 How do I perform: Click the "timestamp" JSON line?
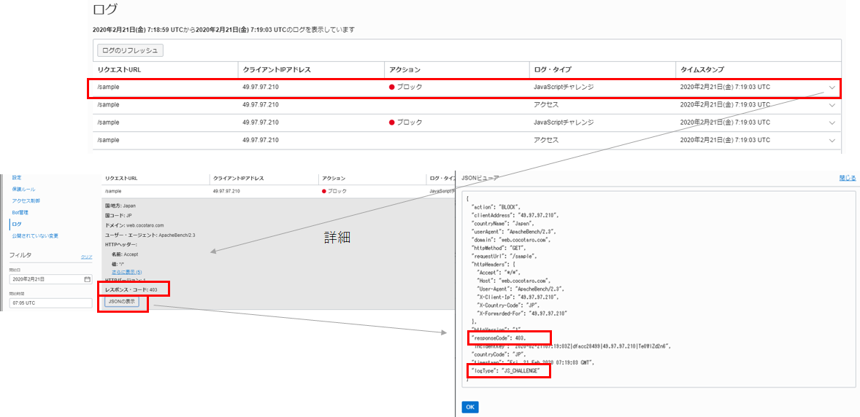pos(534,363)
